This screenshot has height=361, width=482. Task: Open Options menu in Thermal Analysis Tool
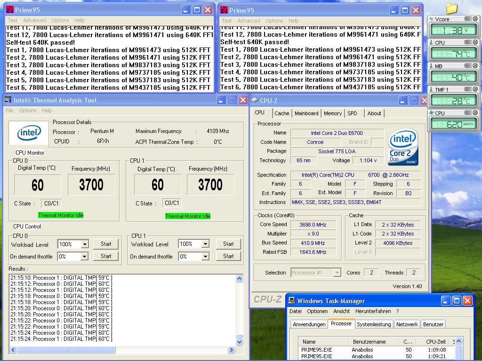(x=28, y=110)
